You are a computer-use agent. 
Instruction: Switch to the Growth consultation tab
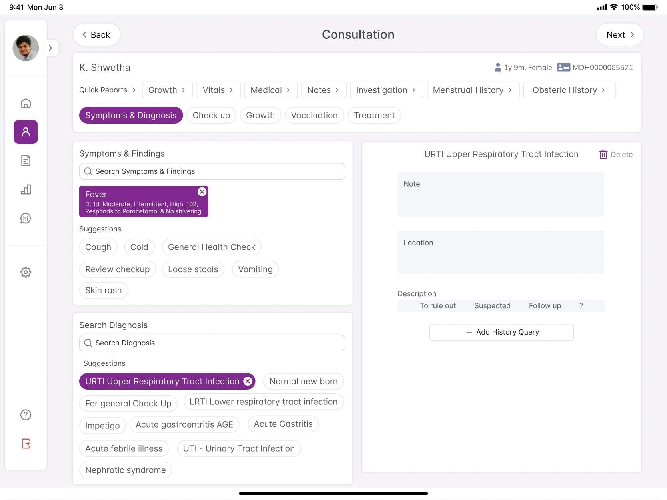tap(260, 115)
